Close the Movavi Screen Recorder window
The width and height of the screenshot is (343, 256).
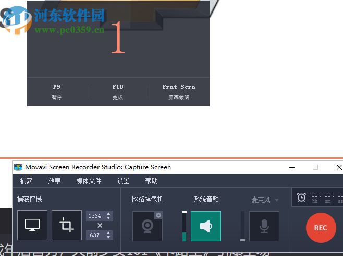(x=339, y=167)
